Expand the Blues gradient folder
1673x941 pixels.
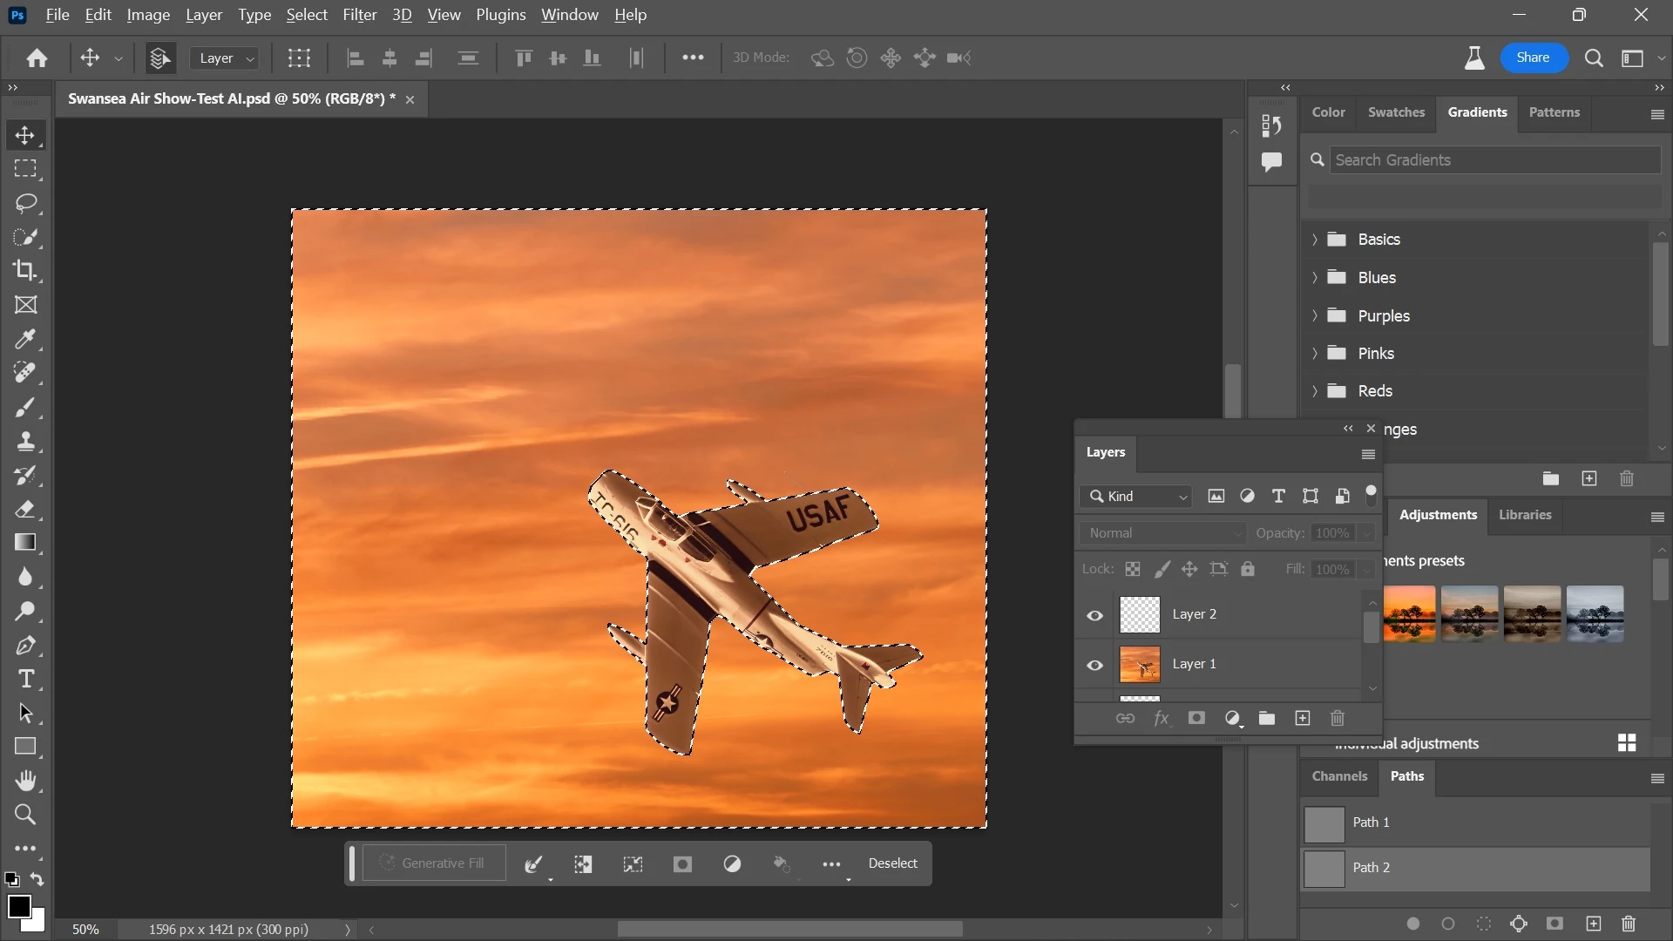click(x=1315, y=278)
